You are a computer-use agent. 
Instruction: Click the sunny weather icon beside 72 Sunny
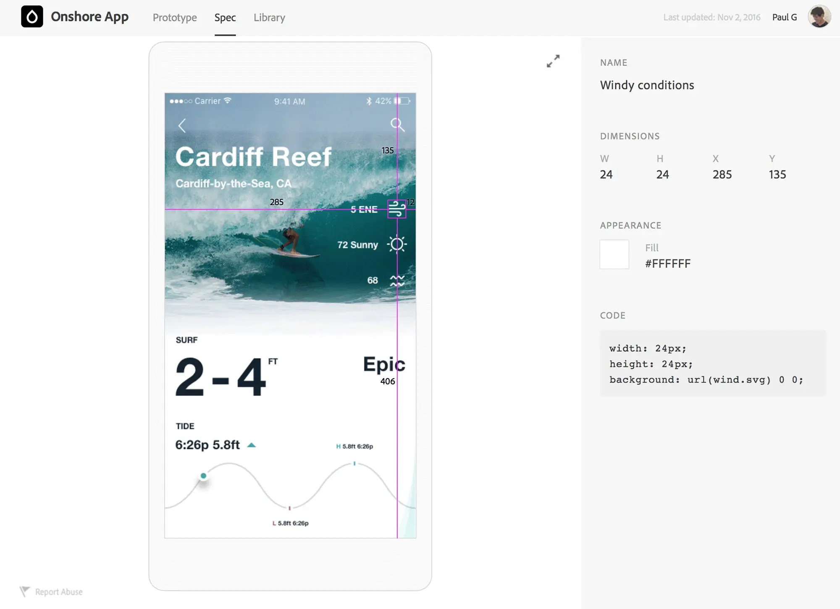[397, 244]
